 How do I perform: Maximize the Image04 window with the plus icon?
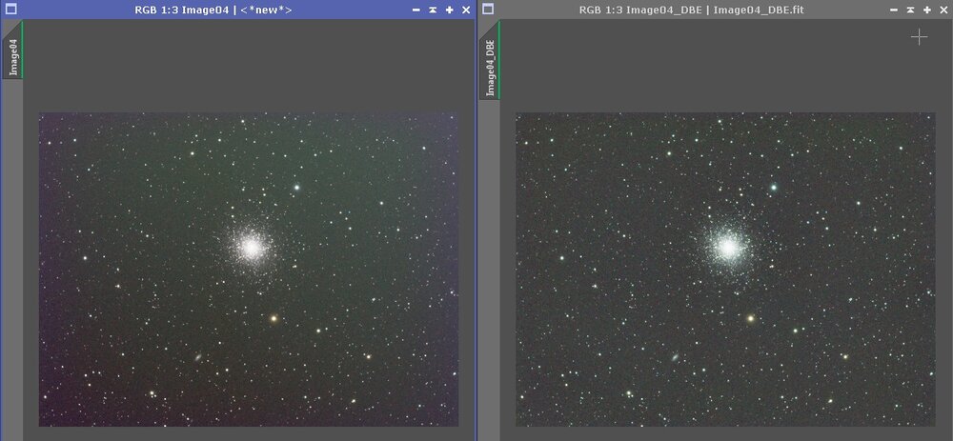point(449,10)
